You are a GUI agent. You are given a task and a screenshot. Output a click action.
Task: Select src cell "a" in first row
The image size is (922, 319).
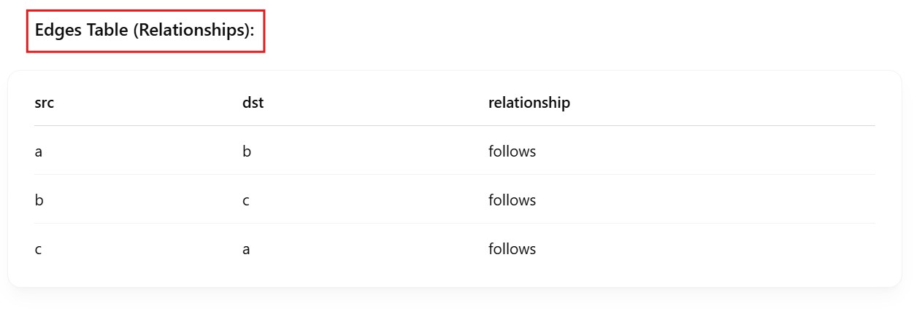click(39, 151)
